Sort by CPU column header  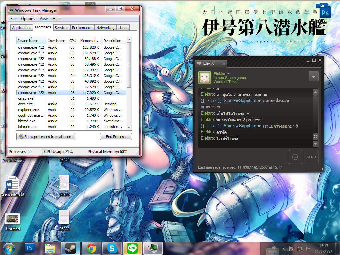coord(73,41)
